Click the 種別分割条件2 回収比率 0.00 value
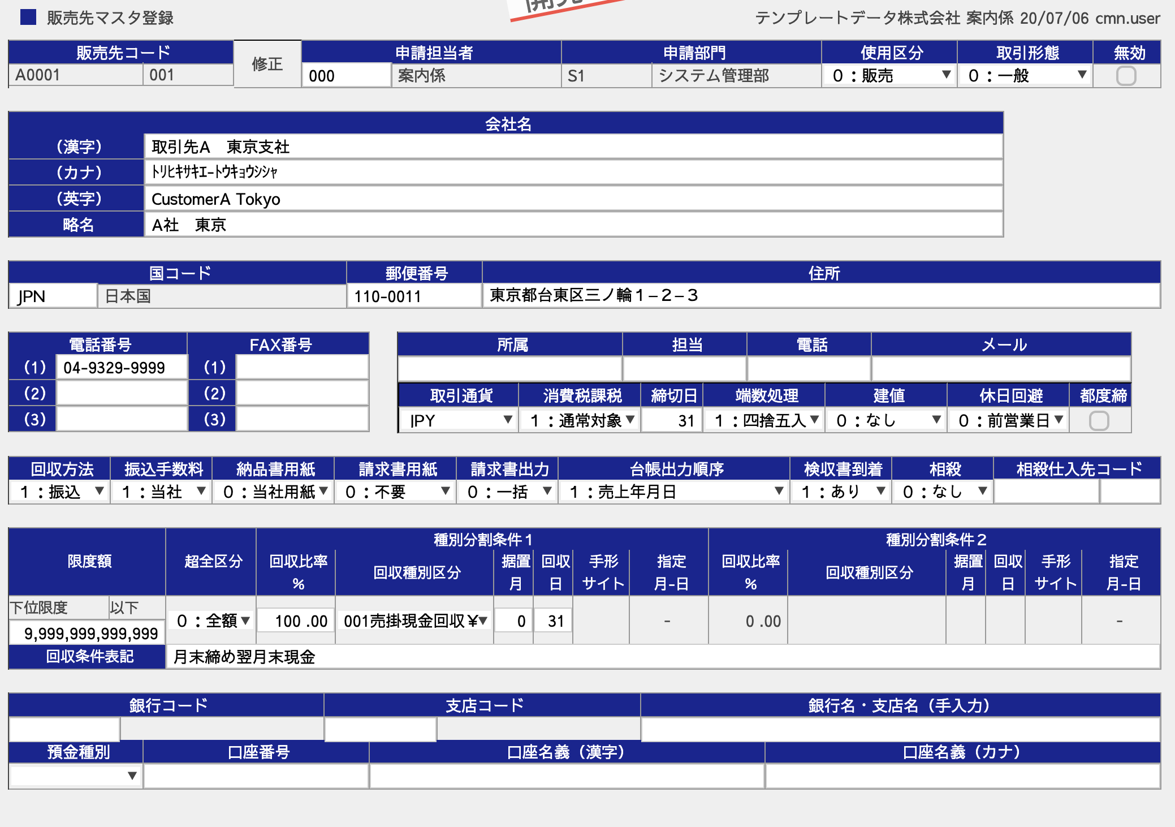The width and height of the screenshot is (1175, 827). 763,621
